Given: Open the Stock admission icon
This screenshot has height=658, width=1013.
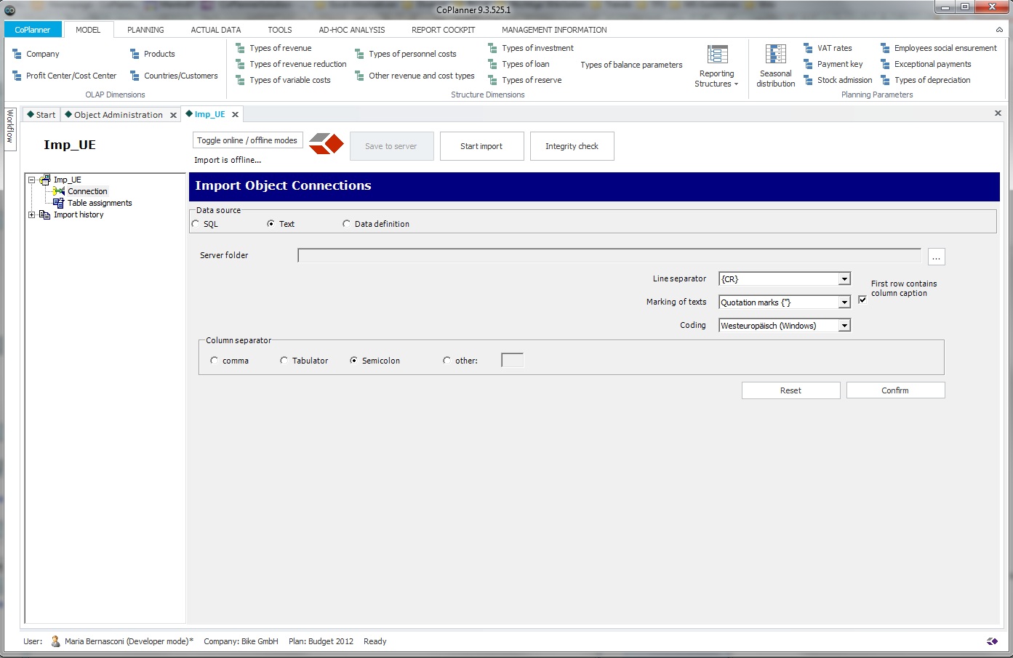Looking at the screenshot, I should coord(808,80).
